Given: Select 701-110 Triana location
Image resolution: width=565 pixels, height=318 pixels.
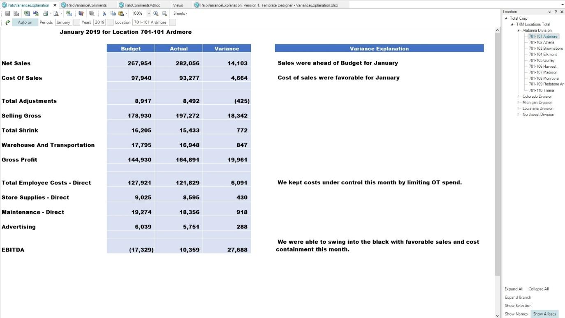Looking at the screenshot, I should click(x=541, y=90).
